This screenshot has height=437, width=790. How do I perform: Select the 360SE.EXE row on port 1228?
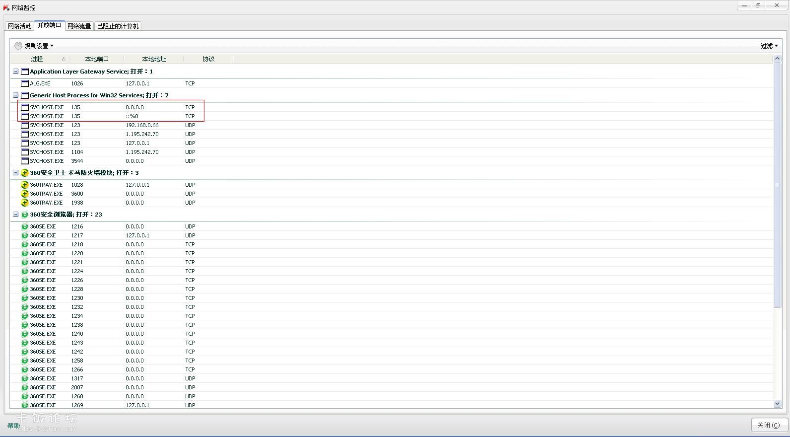pos(392,289)
